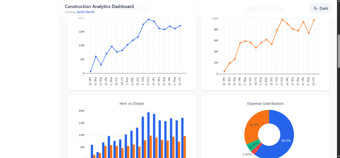
Task: Click the March dip point on the blue line
Action: click(101, 65)
